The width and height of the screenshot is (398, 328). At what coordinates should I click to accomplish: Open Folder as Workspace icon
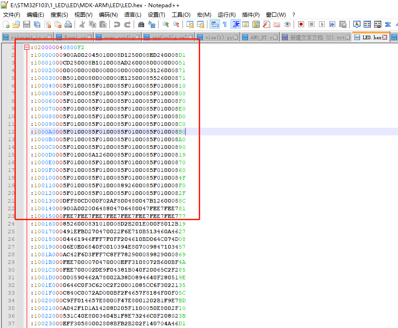pos(277,24)
